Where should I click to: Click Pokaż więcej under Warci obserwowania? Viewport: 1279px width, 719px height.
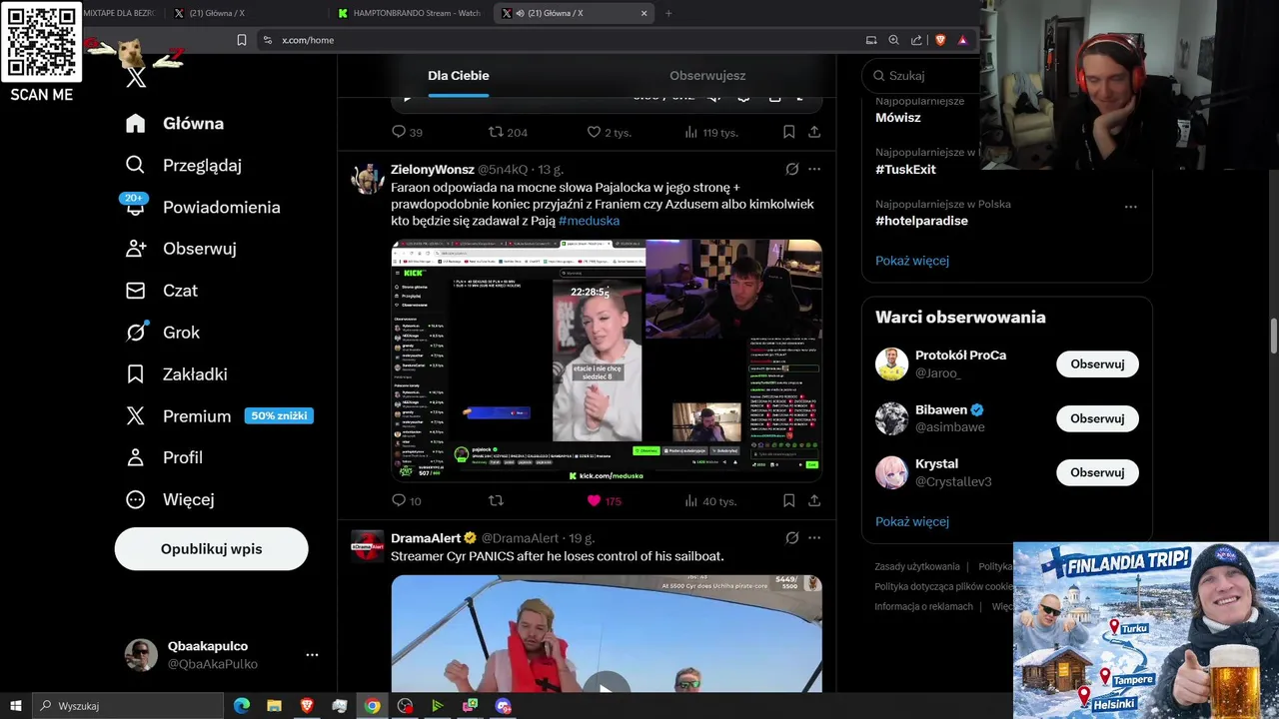[912, 522]
